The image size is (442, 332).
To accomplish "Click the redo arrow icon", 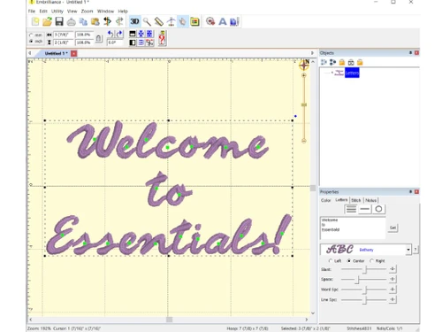I will click(x=119, y=34).
